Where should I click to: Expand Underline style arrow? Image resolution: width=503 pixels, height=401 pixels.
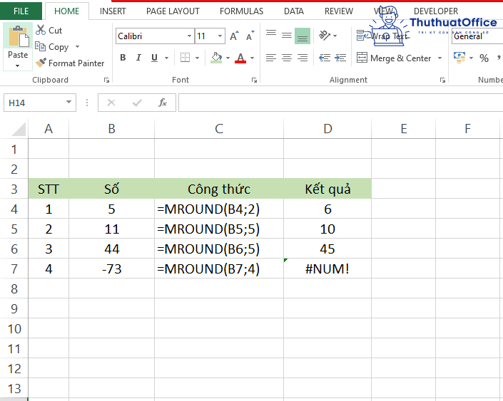(x=166, y=58)
